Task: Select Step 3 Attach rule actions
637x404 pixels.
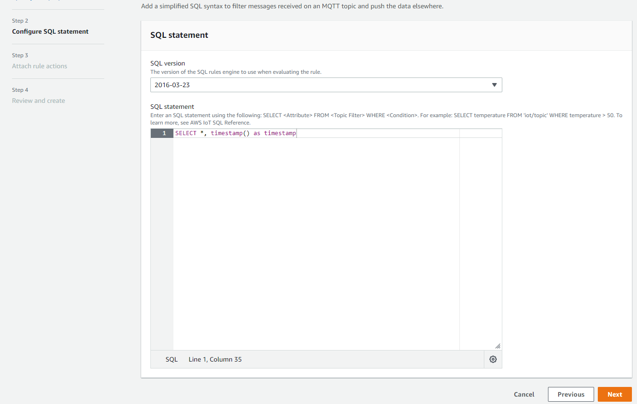Action: [x=40, y=66]
